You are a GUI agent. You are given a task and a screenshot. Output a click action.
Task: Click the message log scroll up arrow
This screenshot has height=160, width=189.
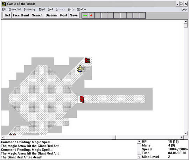pos(139,142)
